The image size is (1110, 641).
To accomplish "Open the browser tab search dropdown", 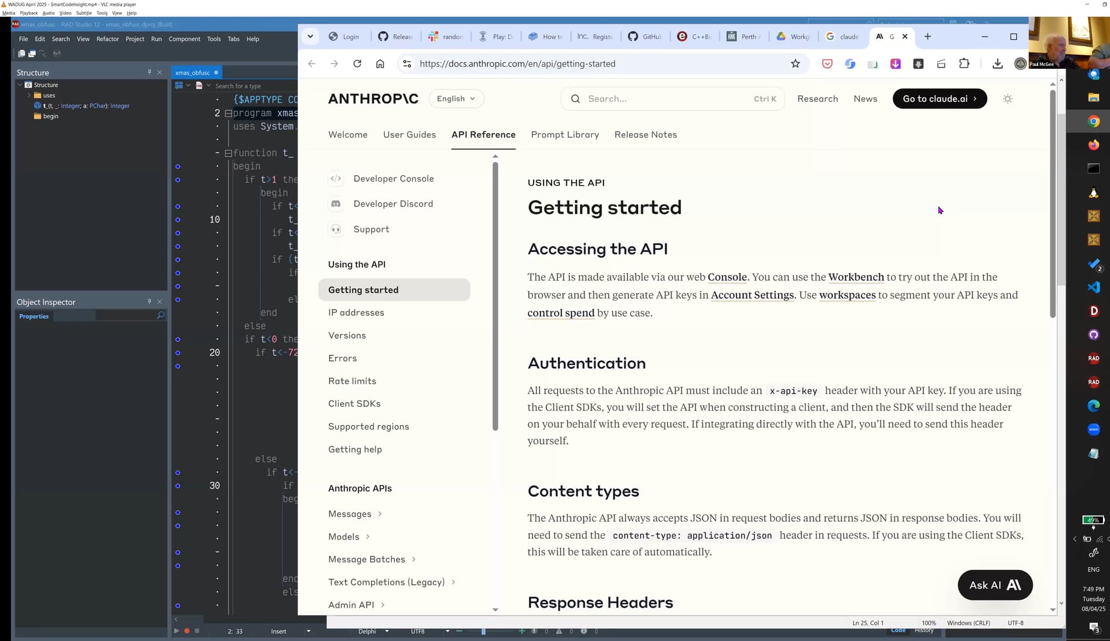I will tap(310, 36).
